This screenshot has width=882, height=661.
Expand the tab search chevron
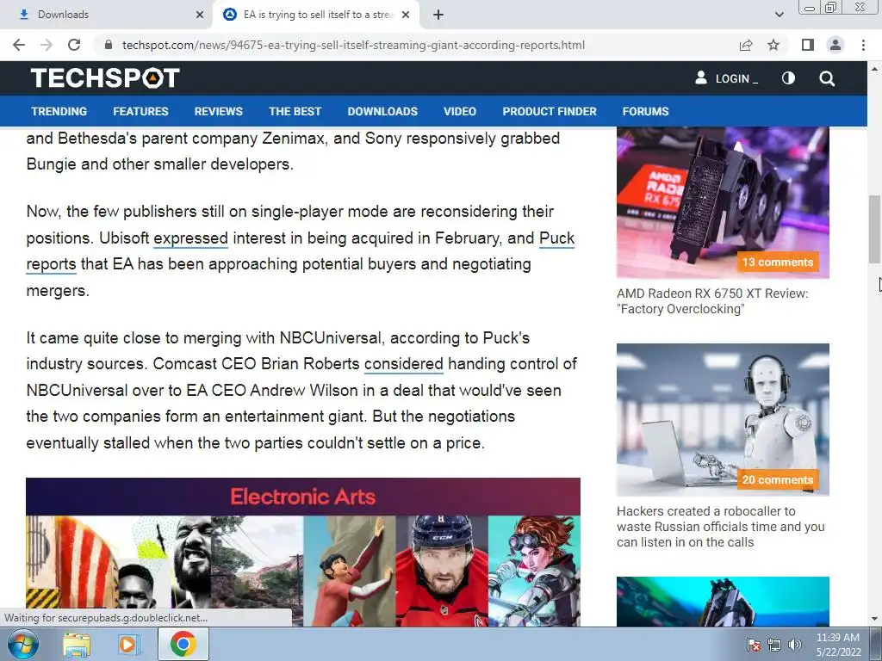(x=779, y=15)
